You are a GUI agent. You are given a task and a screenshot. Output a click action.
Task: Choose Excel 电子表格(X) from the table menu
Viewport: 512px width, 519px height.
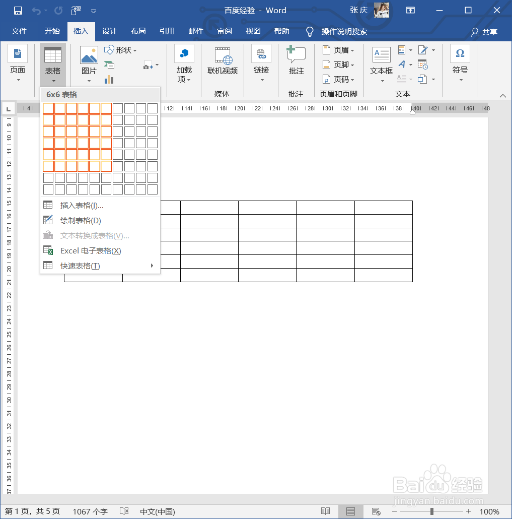(100, 250)
